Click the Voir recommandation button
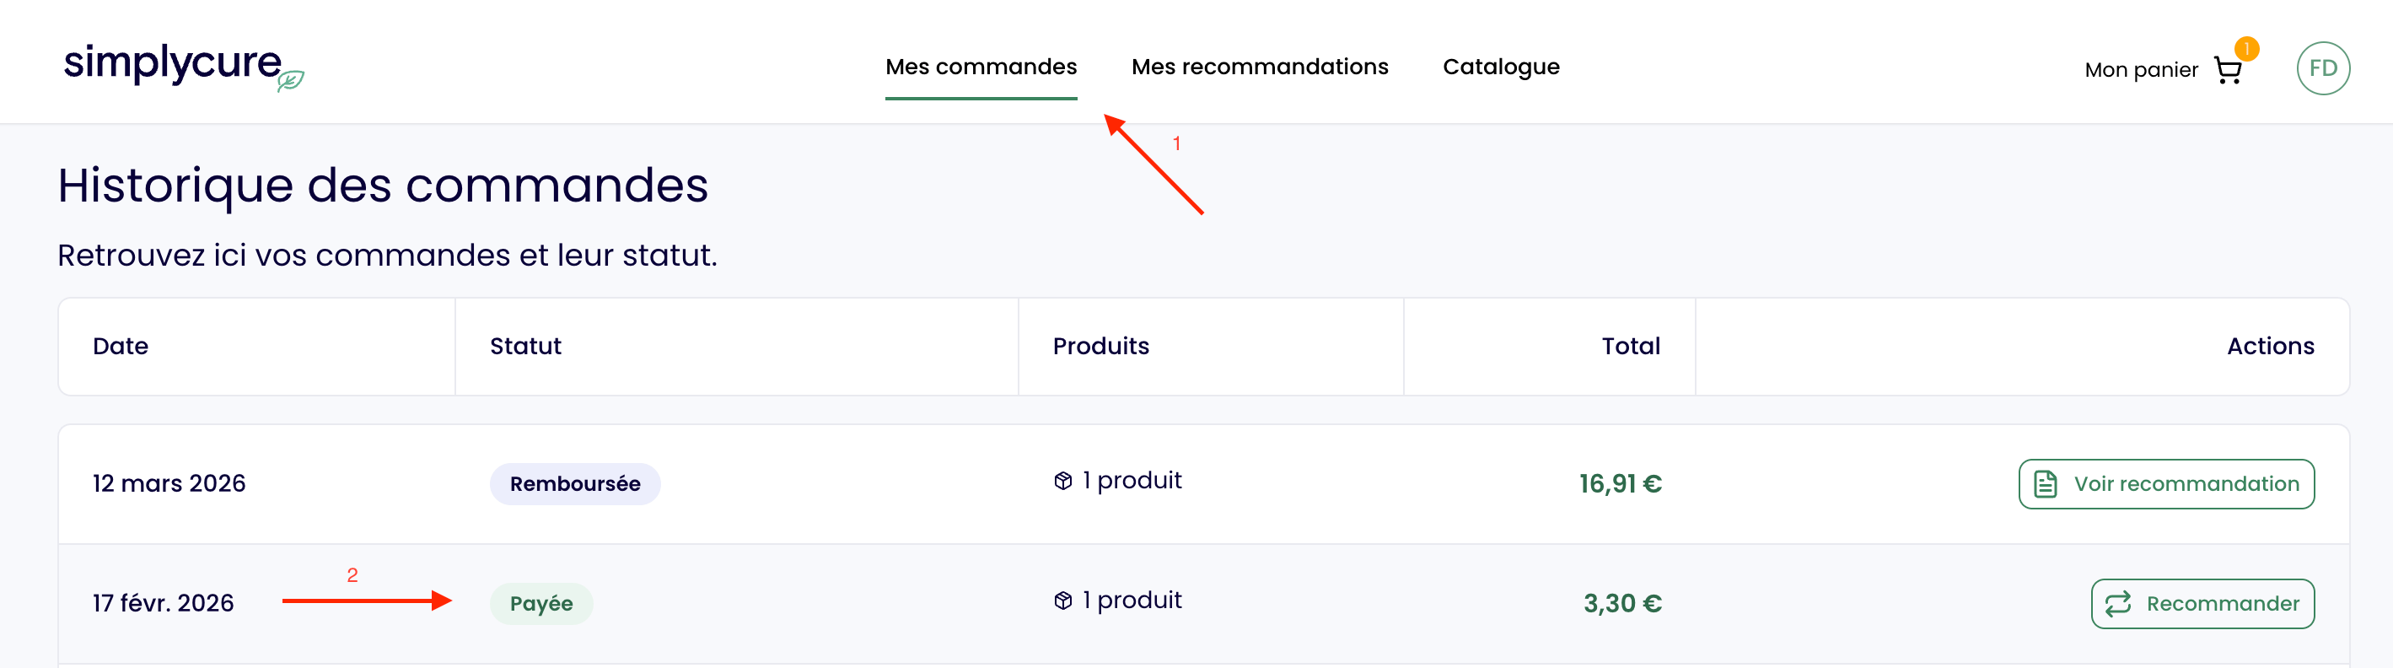The width and height of the screenshot is (2393, 668). click(x=2166, y=483)
